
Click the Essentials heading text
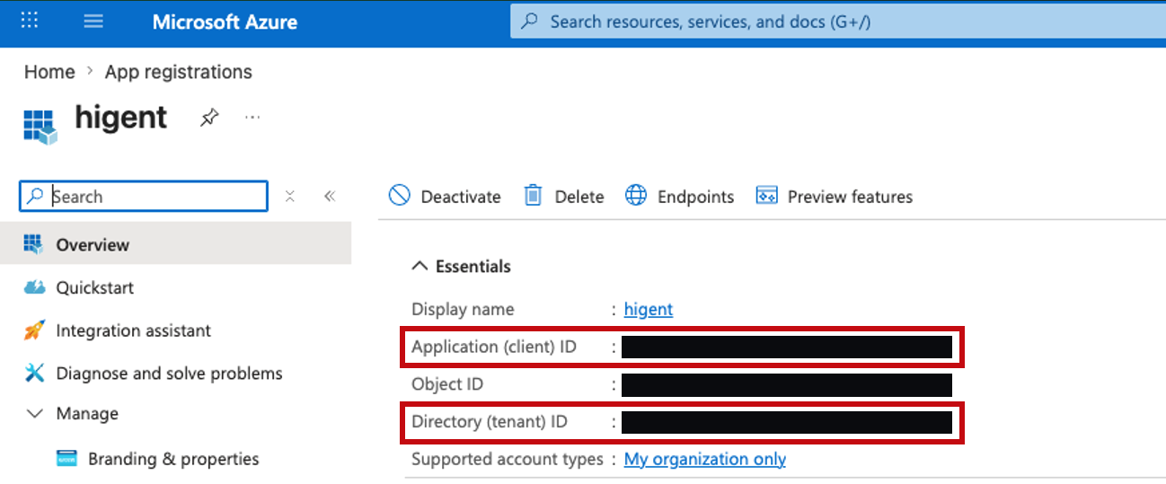coord(473,266)
